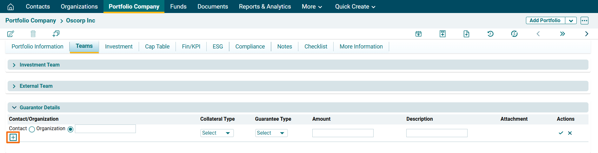
Task: Click the calendar add event icon
Action: 418,34
